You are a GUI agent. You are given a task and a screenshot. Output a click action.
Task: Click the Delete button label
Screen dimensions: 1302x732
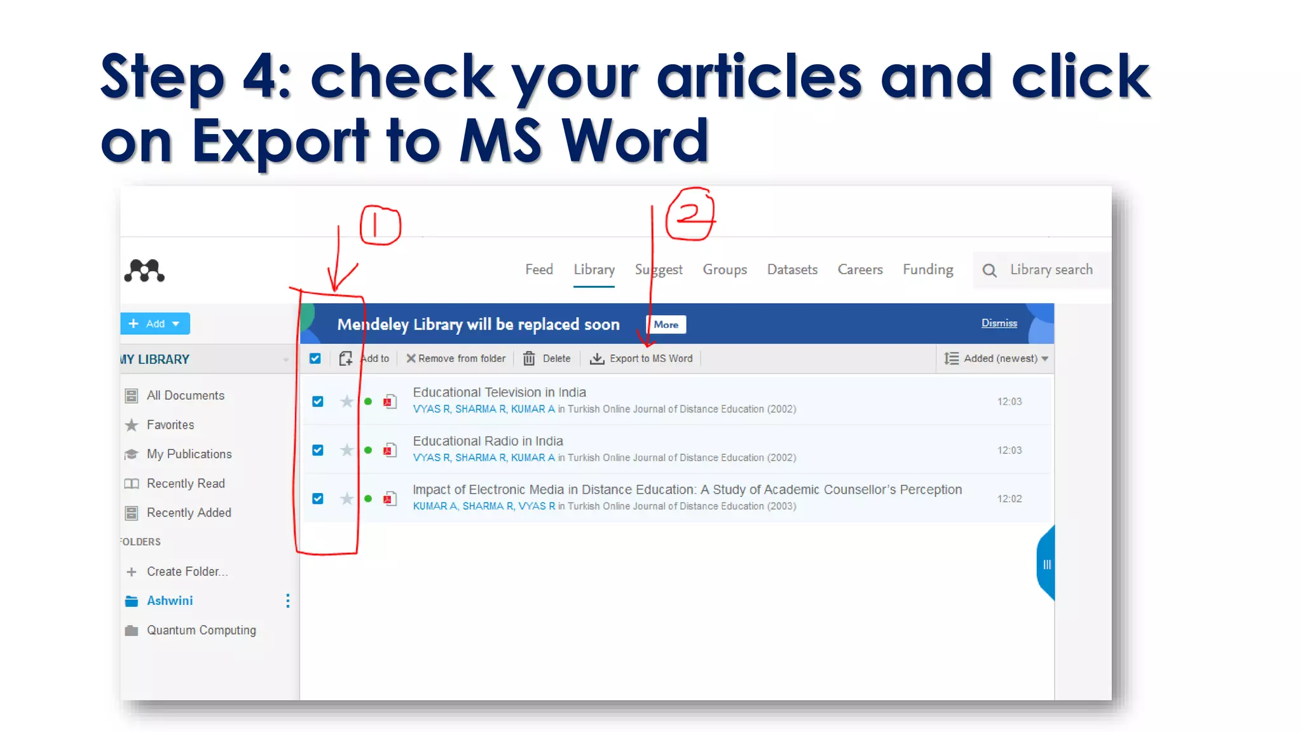point(556,358)
